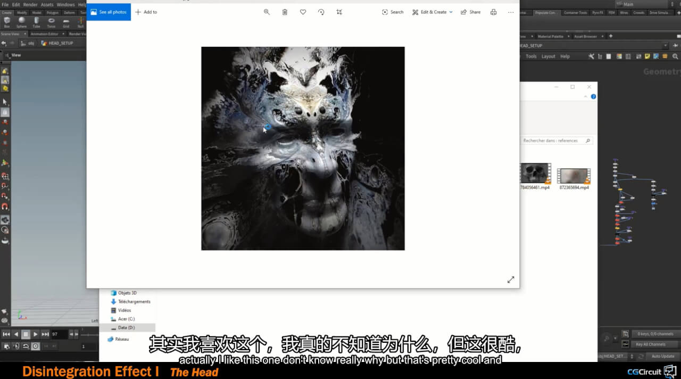Image resolution: width=681 pixels, height=379 pixels.
Task: Open Houdini Windows menu
Action: (66, 5)
